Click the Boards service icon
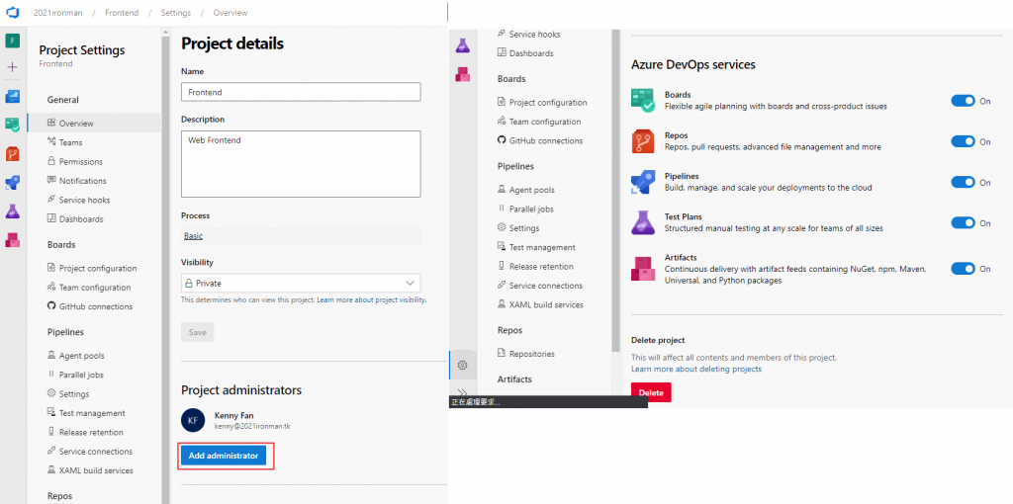1013x504 pixels. pyautogui.click(x=643, y=100)
